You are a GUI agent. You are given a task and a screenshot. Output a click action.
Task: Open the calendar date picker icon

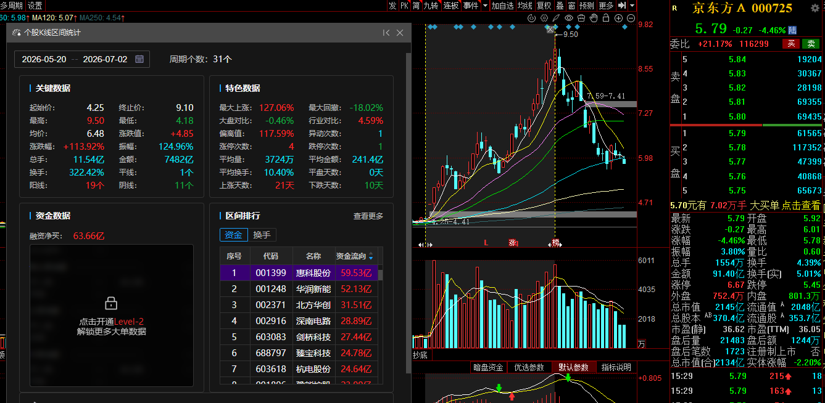point(139,59)
